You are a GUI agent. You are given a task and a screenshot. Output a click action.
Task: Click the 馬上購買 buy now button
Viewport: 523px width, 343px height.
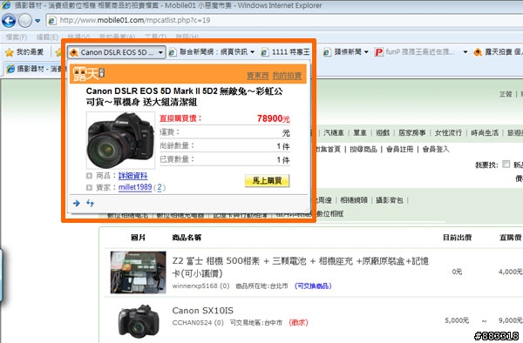(267, 180)
